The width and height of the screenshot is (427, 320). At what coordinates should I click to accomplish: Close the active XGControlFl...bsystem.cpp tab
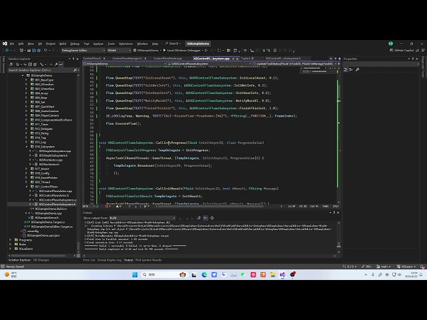coord(238,59)
